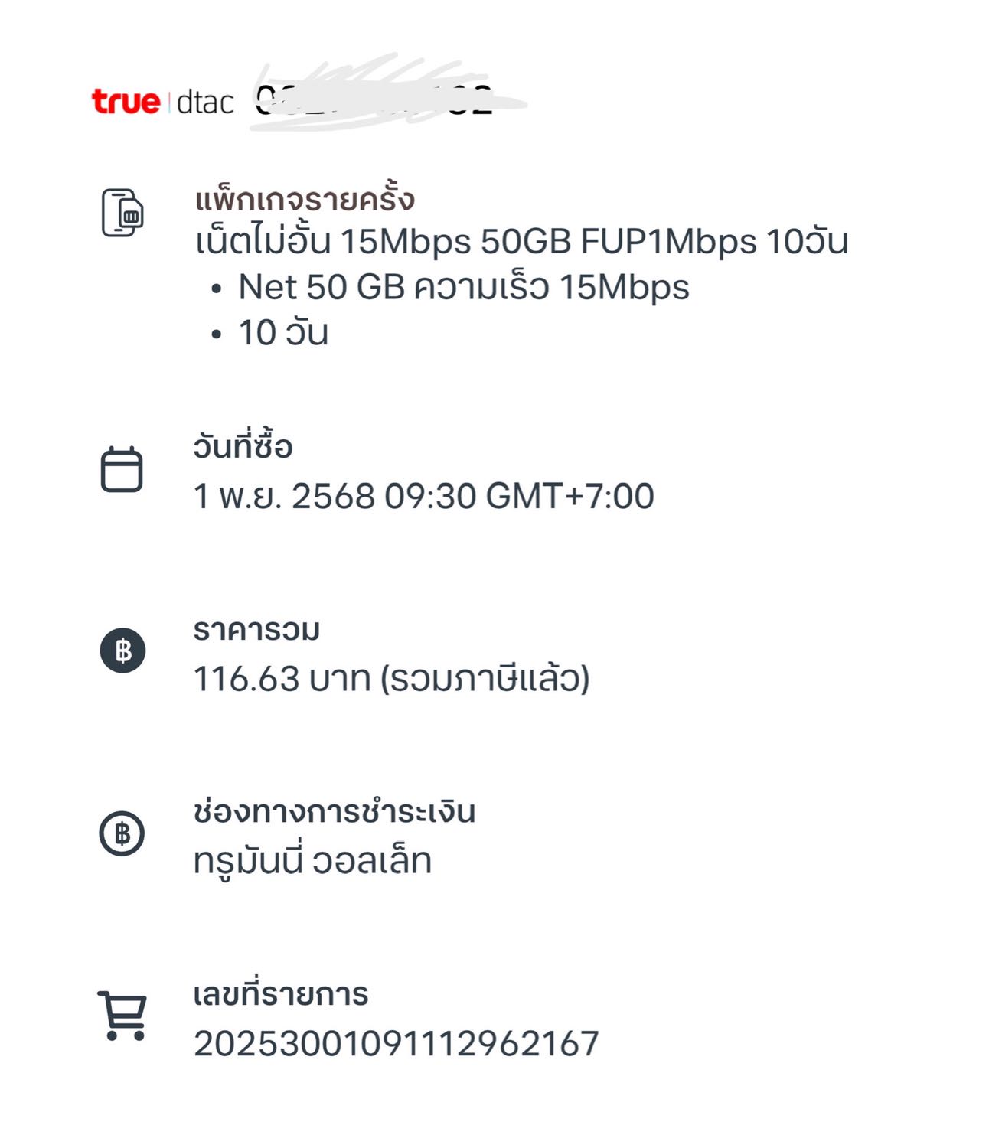
Task: Click the dtac logo text
Action: (204, 102)
